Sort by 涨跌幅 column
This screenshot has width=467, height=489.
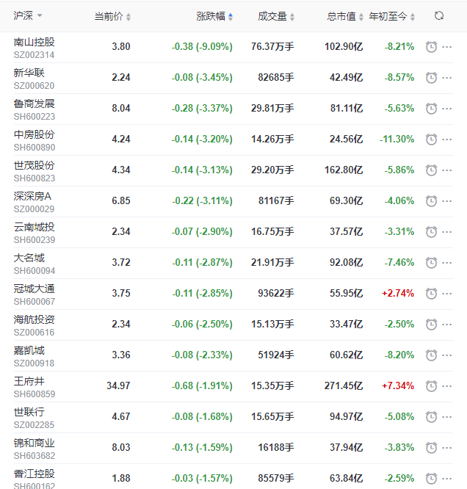click(x=214, y=16)
